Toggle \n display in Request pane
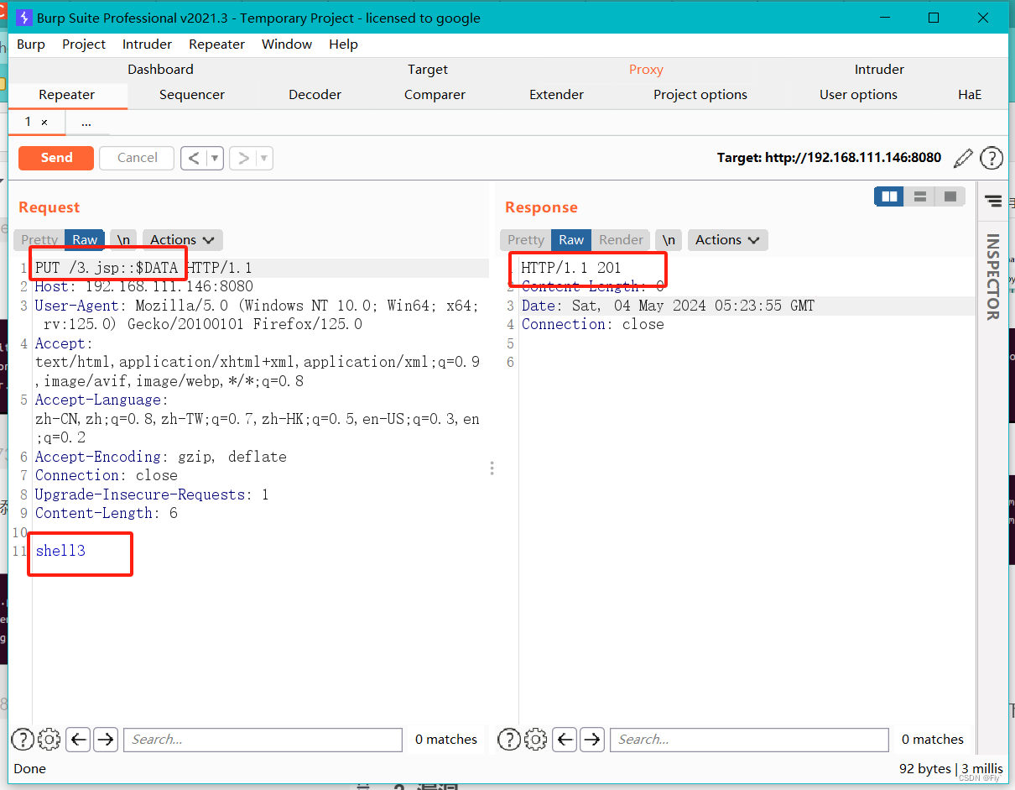Image resolution: width=1015 pixels, height=790 pixels. tap(123, 240)
